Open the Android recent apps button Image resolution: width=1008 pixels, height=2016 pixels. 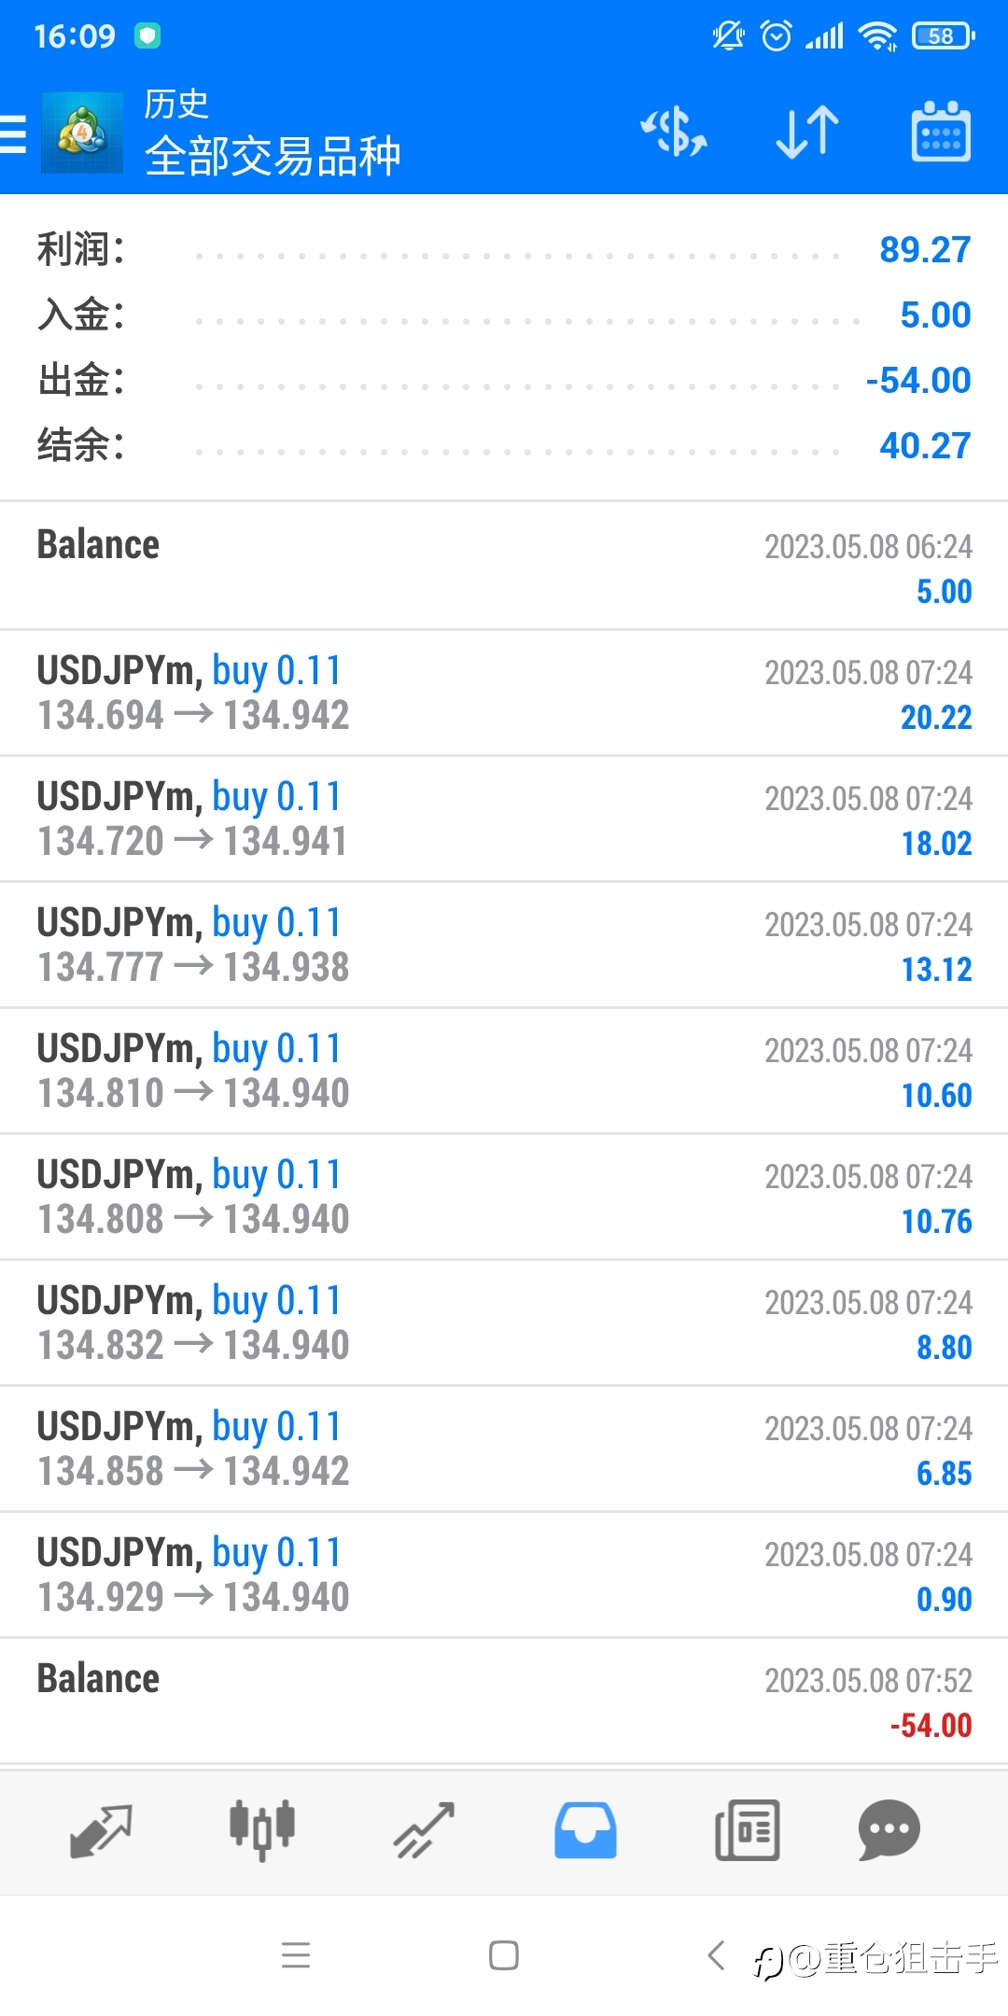click(x=296, y=1954)
